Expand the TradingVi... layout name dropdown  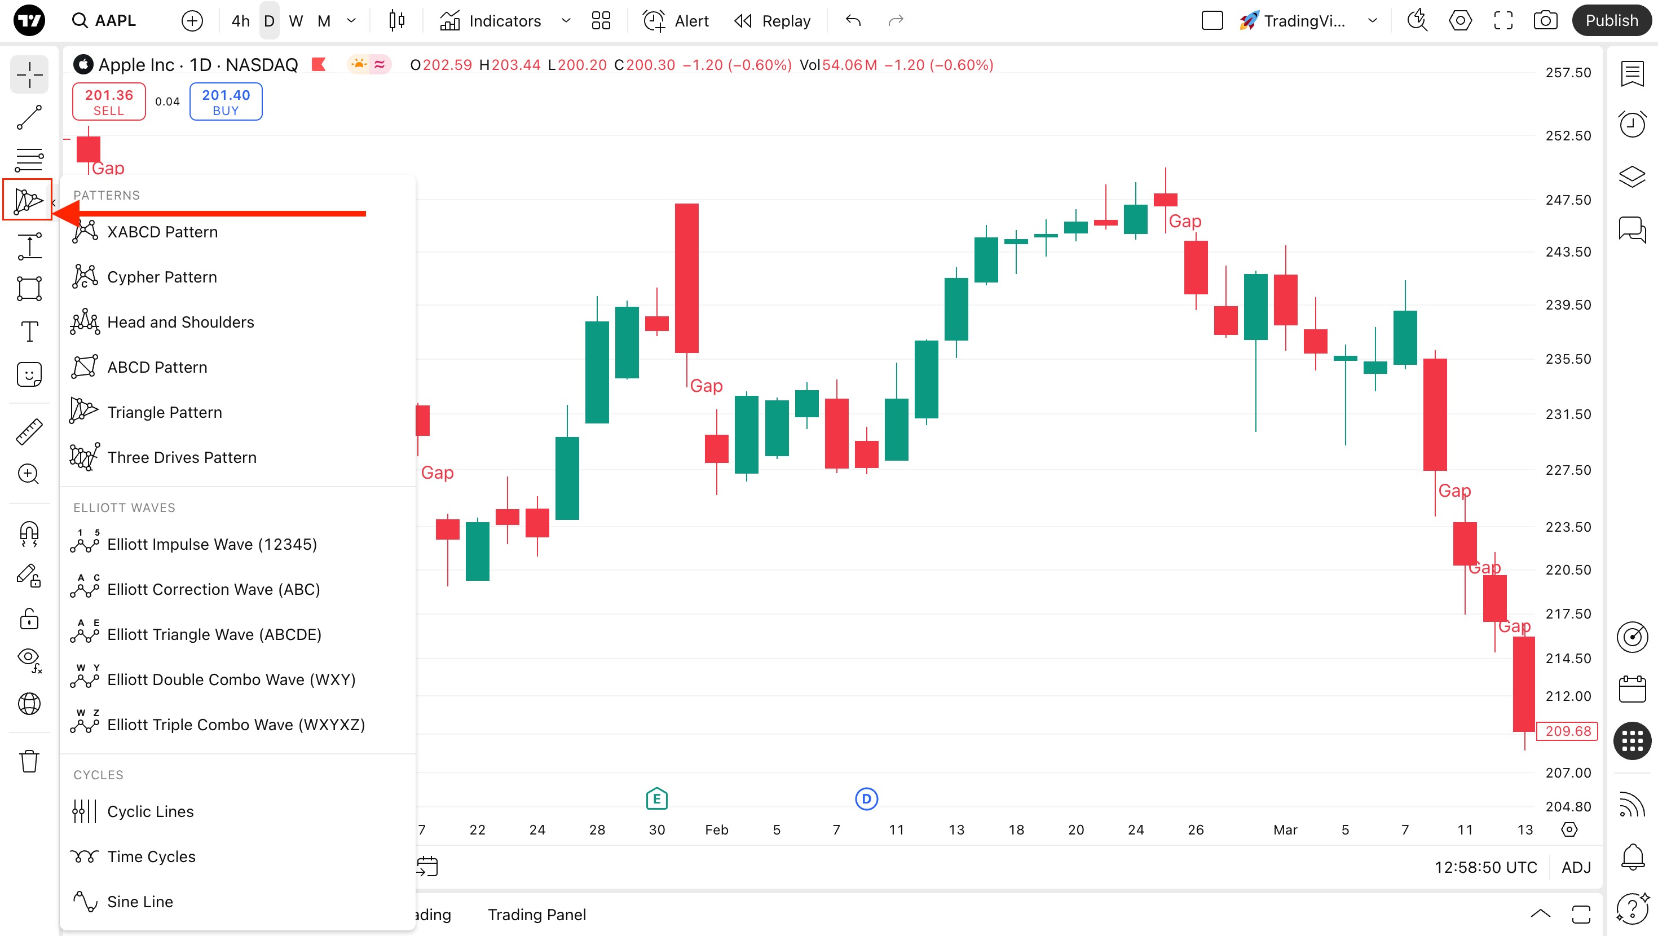[1372, 21]
